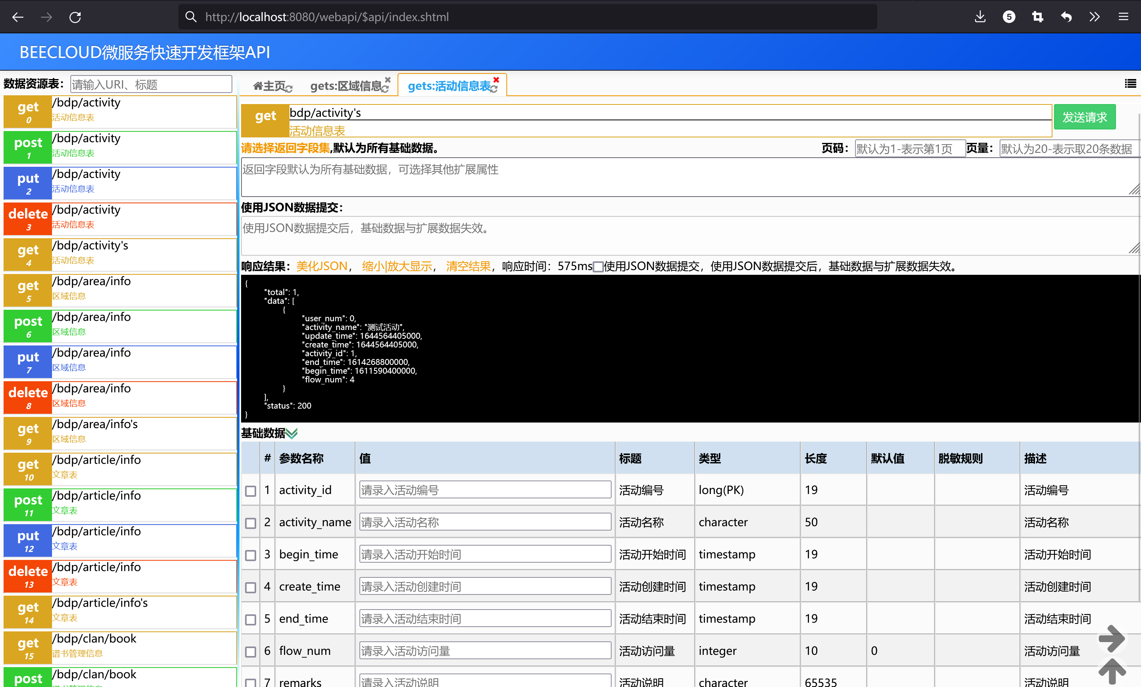Viewport: 1141px width, 687px height.
Task: Open get /bdp/article/info's entry
Action: click(x=120, y=612)
